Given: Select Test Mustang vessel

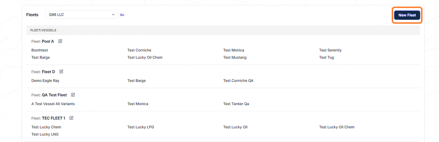Looking at the screenshot, I should point(235,58).
